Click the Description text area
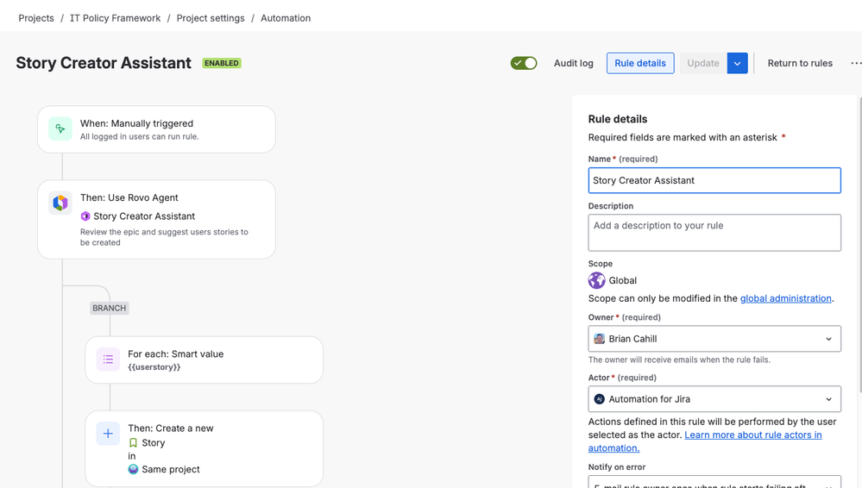 click(x=714, y=233)
